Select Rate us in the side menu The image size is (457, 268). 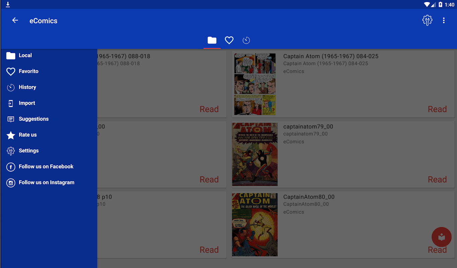tap(49, 135)
